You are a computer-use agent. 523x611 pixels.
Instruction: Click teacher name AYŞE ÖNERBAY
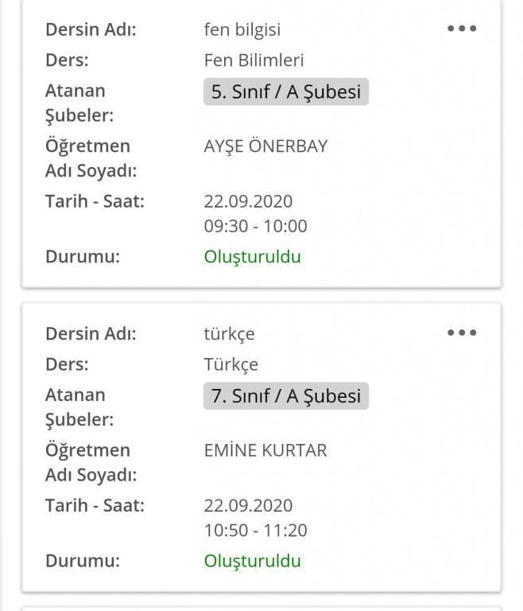tap(265, 146)
